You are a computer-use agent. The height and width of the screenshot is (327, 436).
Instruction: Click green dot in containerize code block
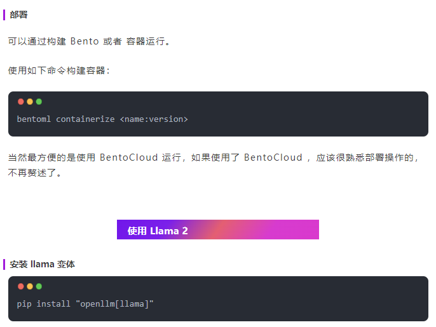tap(39, 102)
